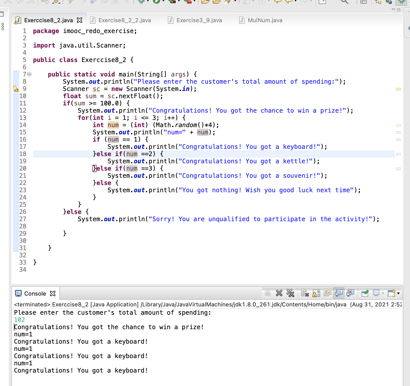
Task: Expand the Open Console dropdown arrow
Action: click(398, 294)
